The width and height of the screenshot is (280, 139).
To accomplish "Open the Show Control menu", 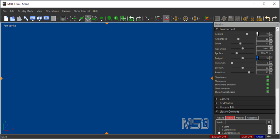I will coord(82,11).
